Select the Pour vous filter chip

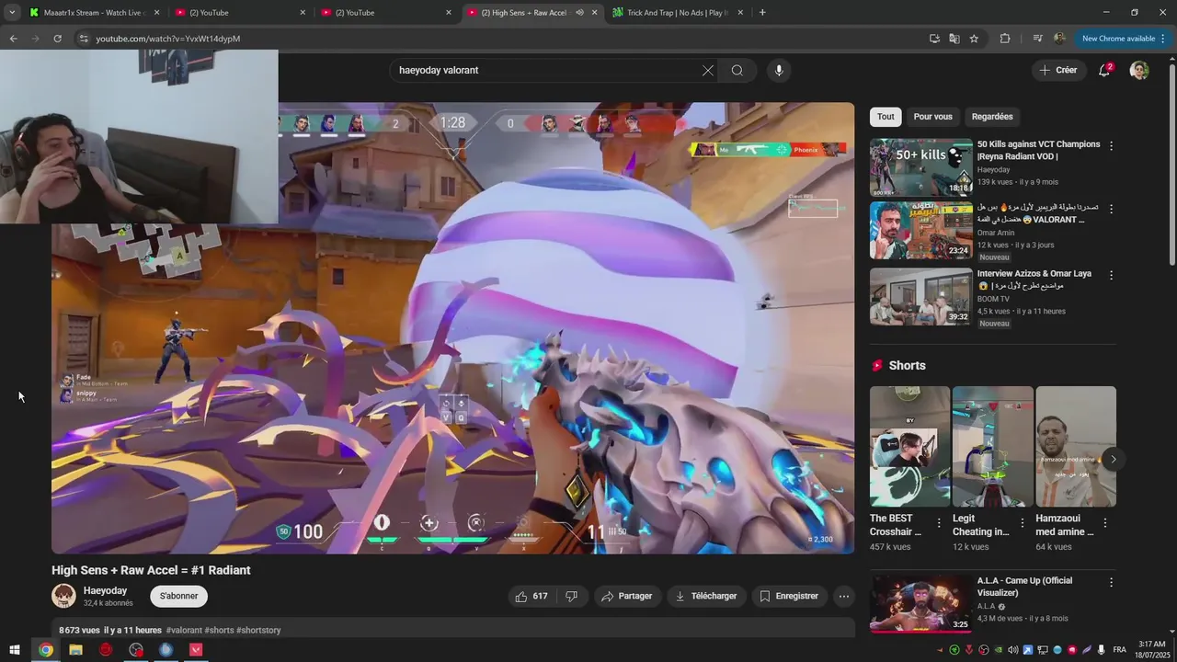pos(932,117)
